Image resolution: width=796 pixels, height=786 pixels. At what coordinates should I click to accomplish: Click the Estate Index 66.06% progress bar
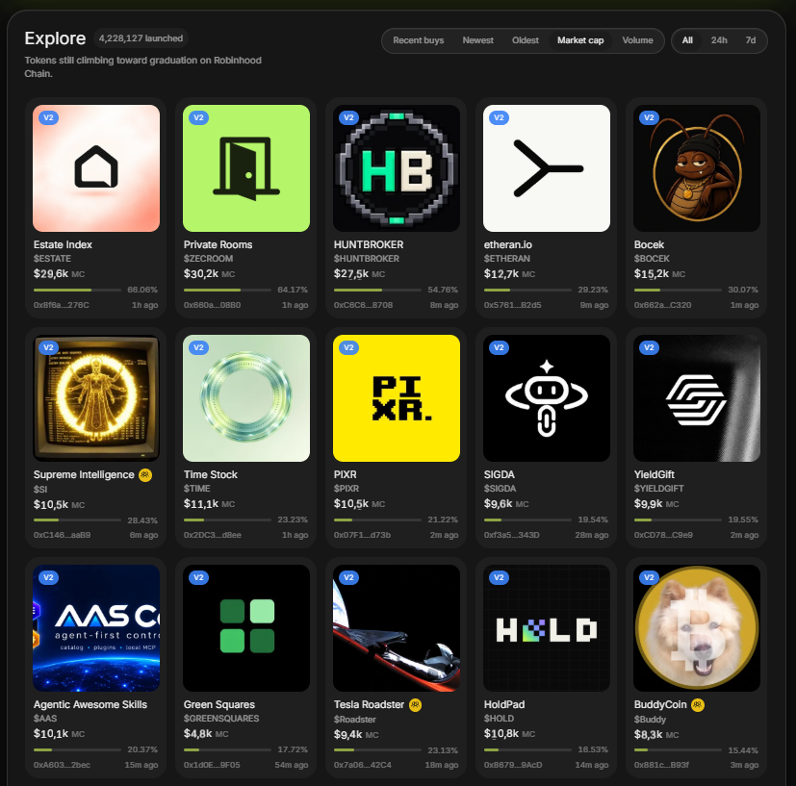[x=78, y=290]
